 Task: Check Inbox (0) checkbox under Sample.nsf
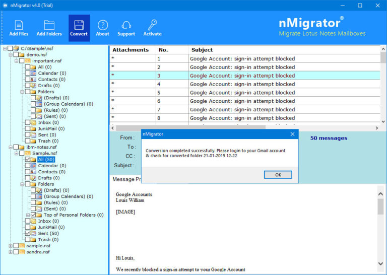28,221
